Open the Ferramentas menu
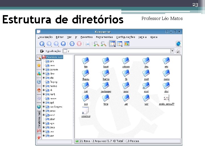 (x=104, y=37)
